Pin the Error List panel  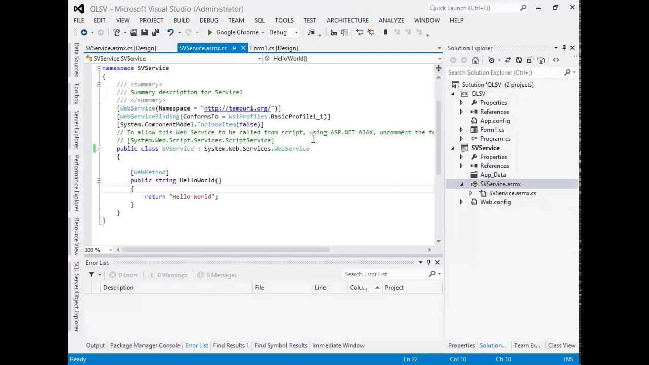(x=428, y=262)
